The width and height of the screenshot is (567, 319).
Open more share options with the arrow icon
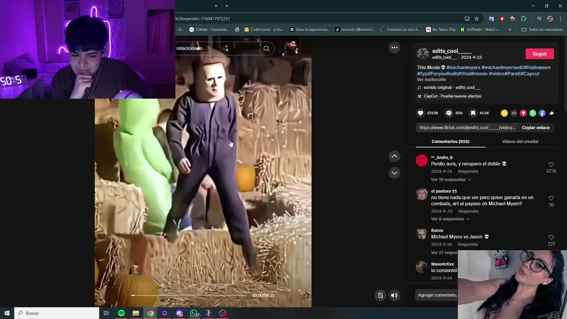tap(551, 113)
